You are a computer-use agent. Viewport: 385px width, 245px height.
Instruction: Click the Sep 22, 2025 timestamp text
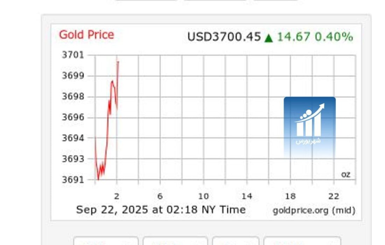(x=161, y=210)
